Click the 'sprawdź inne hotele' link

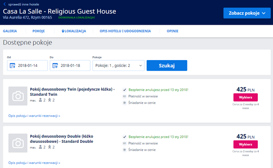click(x=24, y=4)
